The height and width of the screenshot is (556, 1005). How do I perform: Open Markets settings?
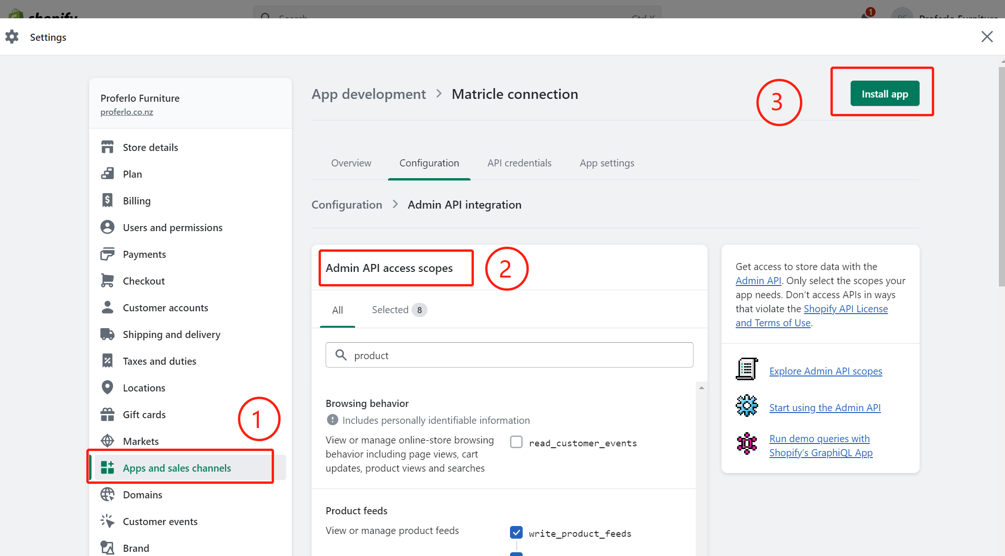pos(190,441)
